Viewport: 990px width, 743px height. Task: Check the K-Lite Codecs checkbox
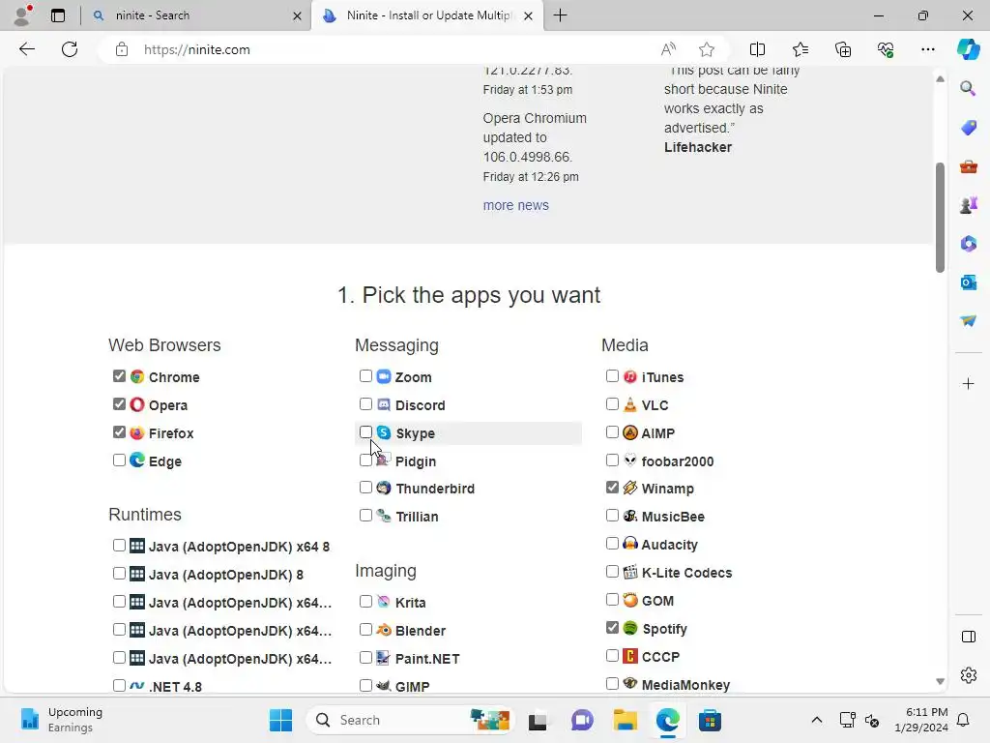[x=612, y=572]
